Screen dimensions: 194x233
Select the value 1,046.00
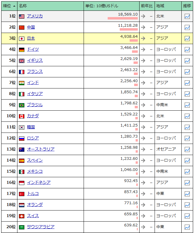coord(129,170)
